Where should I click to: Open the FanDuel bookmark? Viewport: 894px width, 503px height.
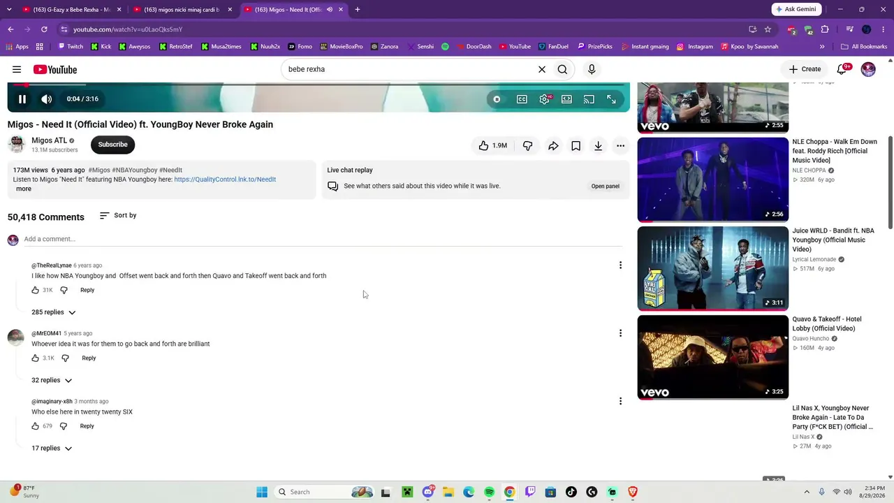coord(553,47)
